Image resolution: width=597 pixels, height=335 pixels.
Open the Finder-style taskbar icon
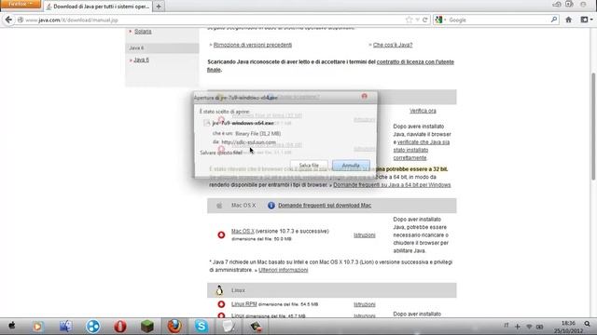[65, 327]
